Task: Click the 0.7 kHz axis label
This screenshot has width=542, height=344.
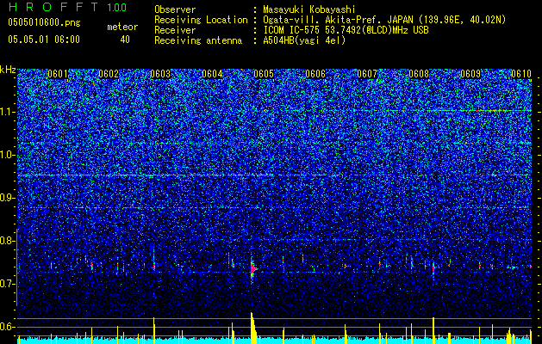Action: pos(7,284)
